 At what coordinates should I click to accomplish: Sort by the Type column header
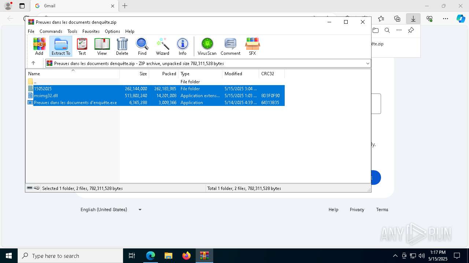[x=200, y=74]
